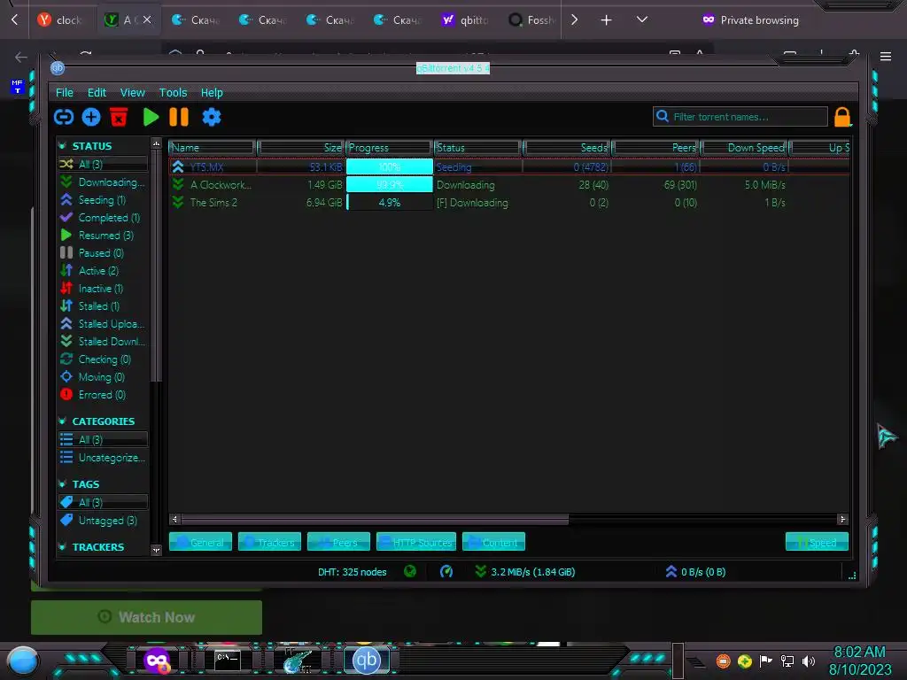Viewport: 907px width, 680px height.
Task: Select the Completed (1) filter
Action: coord(103,218)
